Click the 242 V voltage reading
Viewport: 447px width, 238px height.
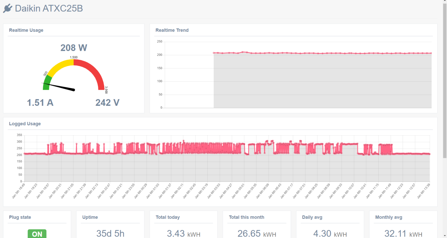108,103
